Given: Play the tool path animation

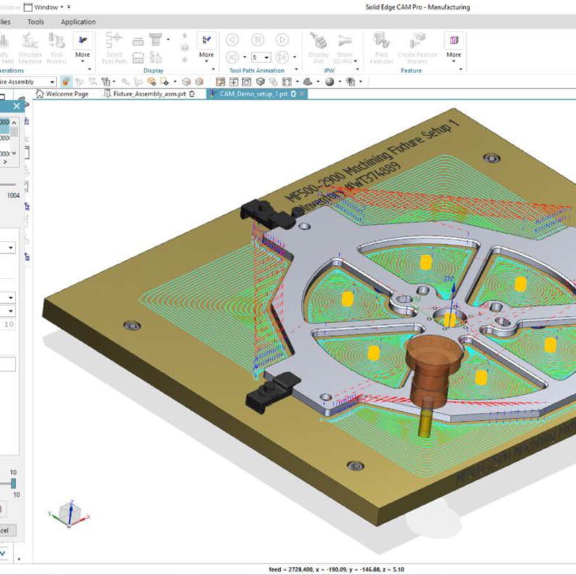Looking at the screenshot, I should [x=282, y=40].
